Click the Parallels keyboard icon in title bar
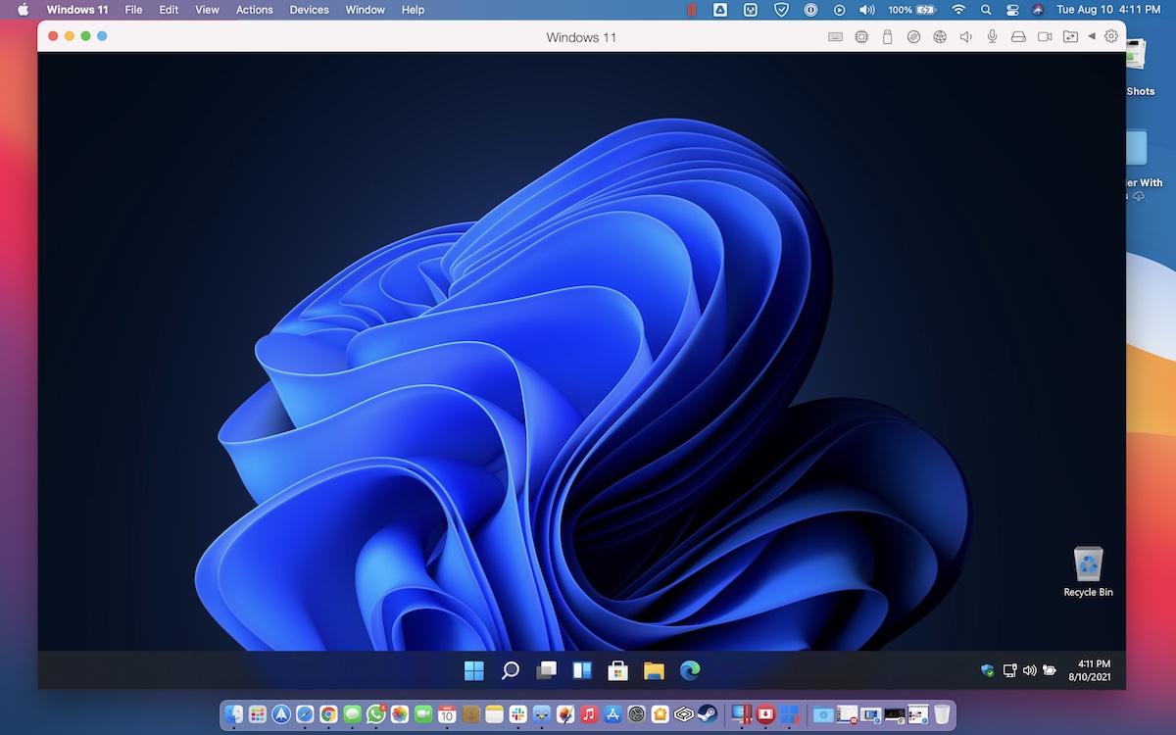1176x735 pixels. [835, 37]
